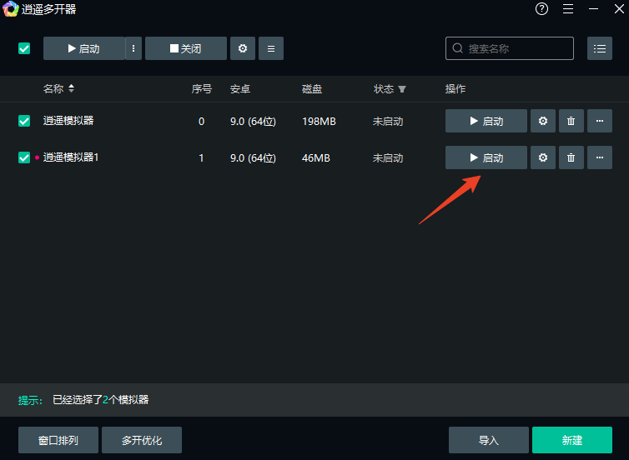
Task: Click the 磁盘 column header
Action: coord(312,88)
